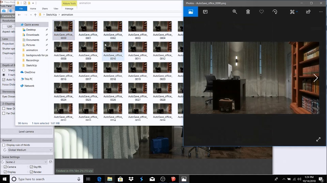
Task: Expand recent locations dropdown in Explorer
Action: [x=31, y=15]
